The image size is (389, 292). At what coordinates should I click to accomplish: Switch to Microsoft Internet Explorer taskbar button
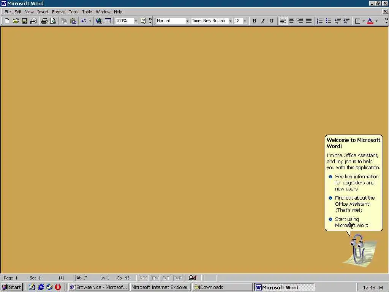[x=160, y=287]
